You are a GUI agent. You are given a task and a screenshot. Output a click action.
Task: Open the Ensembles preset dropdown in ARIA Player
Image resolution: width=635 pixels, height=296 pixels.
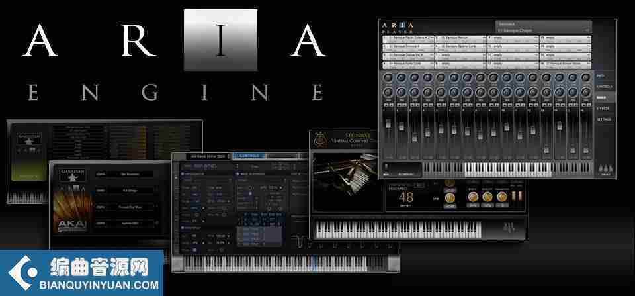pyautogui.click(x=543, y=27)
